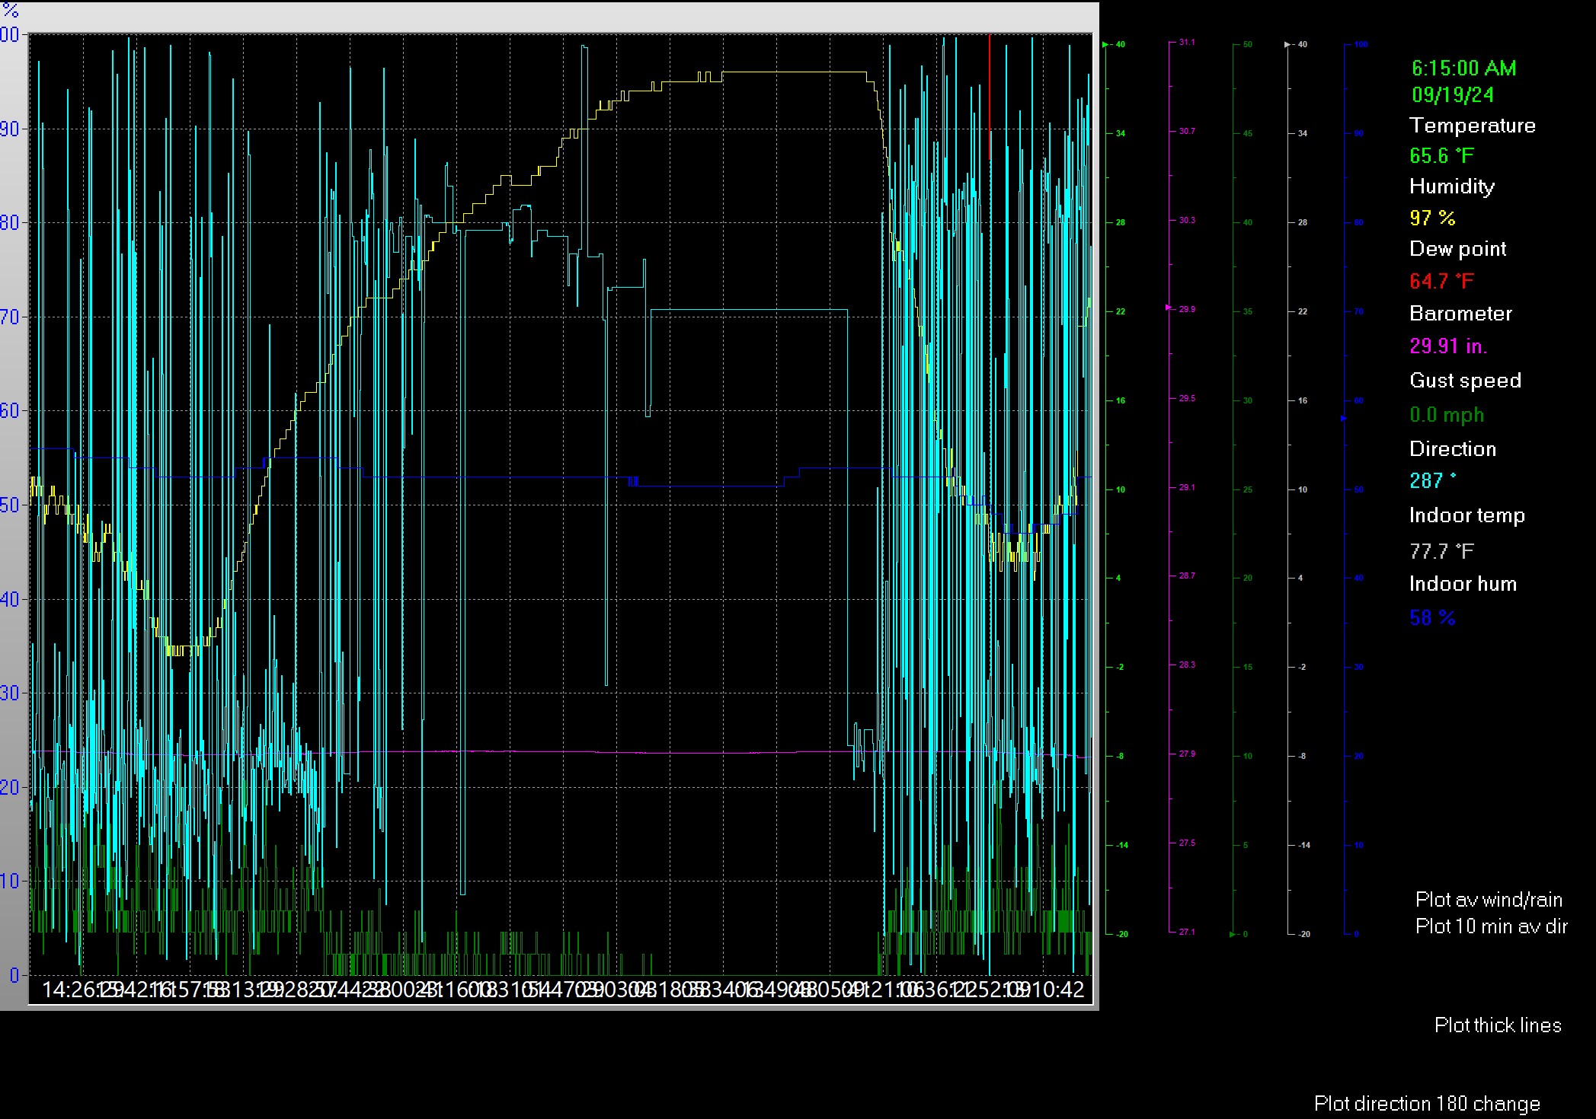Enable Plot thick lines option
Viewport: 1596px width, 1119px height.
(x=1497, y=1025)
